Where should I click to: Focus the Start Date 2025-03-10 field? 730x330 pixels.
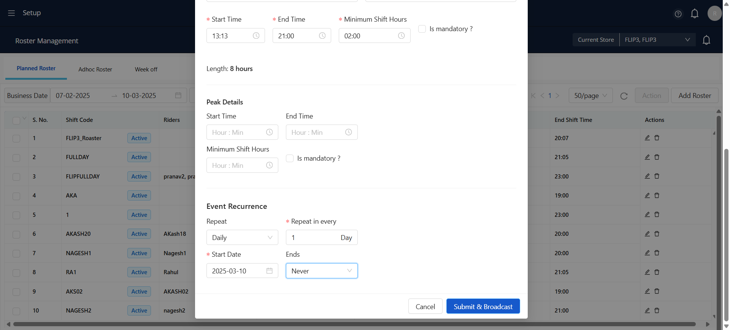(x=242, y=271)
